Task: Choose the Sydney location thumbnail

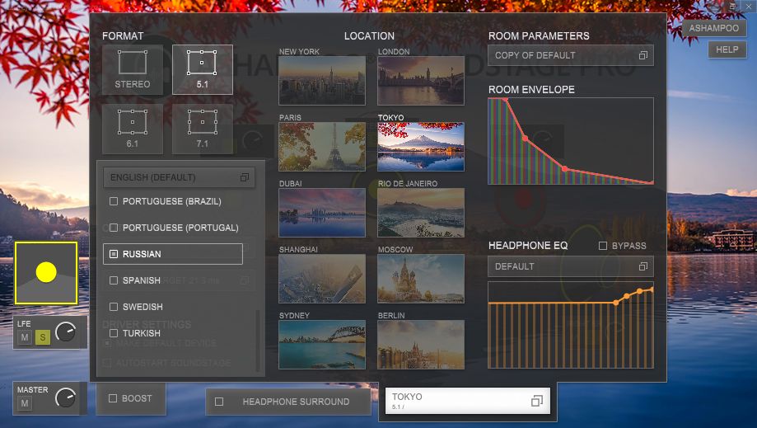Action: pyautogui.click(x=322, y=345)
